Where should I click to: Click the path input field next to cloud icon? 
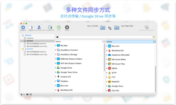106,37
